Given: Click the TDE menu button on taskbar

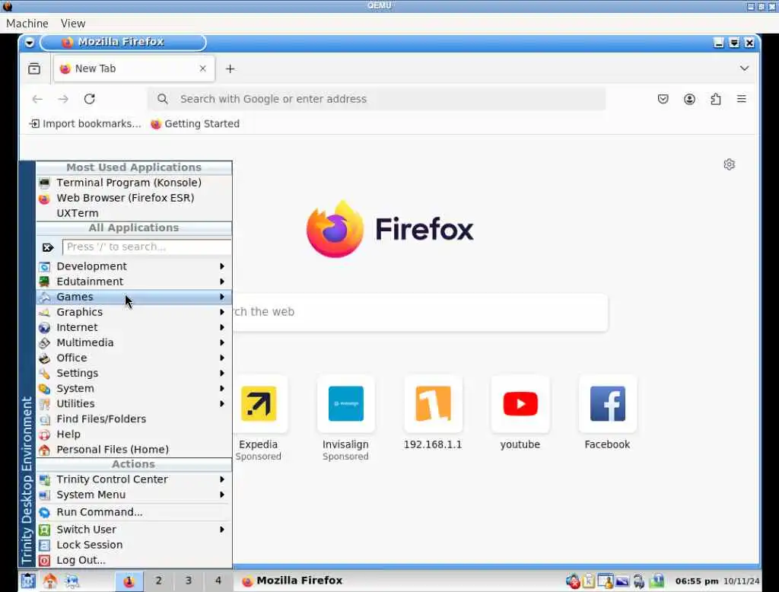Looking at the screenshot, I should 28,581.
